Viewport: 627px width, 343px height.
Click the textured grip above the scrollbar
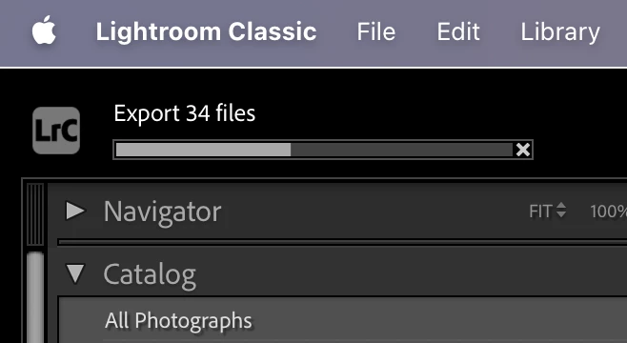tap(35, 213)
